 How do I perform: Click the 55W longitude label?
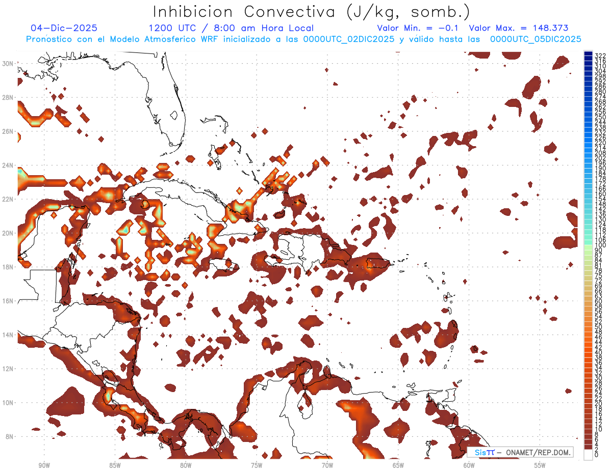540,465
